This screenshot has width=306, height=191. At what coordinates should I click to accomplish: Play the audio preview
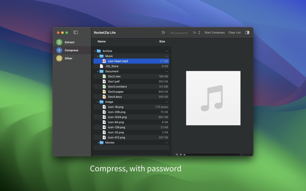point(181,155)
